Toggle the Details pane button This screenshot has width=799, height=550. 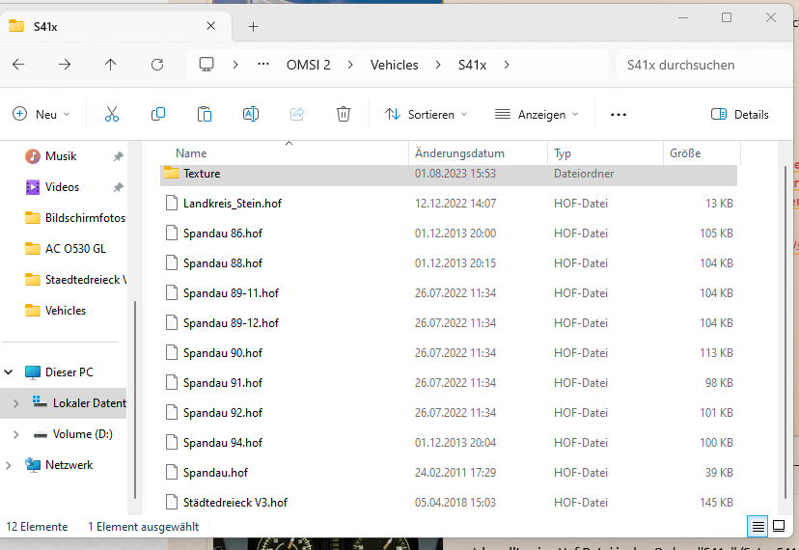point(740,114)
